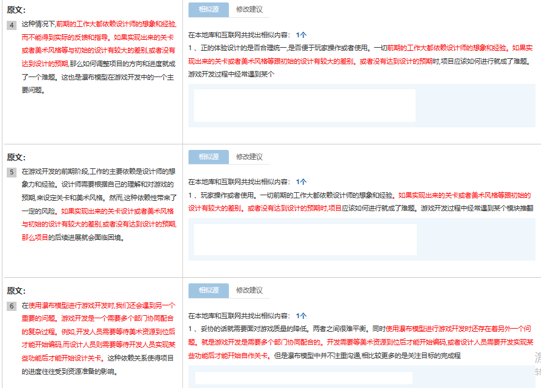Select 相似源 tab for paragraph 4
Image resolution: width=541 pixels, height=388 pixels.
pyautogui.click(x=208, y=10)
